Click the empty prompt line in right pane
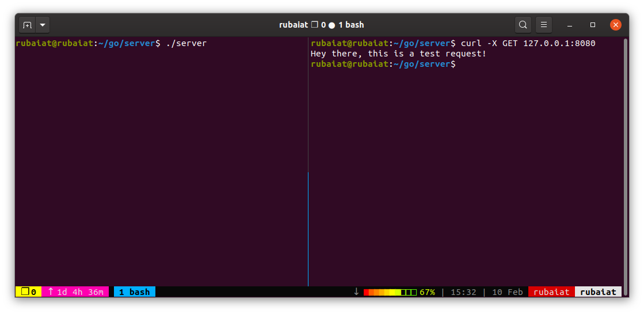The image size is (644, 314). tap(383, 65)
